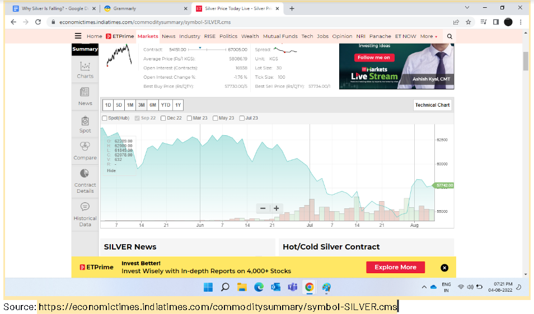The image size is (534, 314).
Task: Check the Mar 23 contract checkbox
Action: tap(189, 118)
